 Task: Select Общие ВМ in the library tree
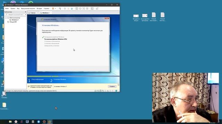[13, 22]
